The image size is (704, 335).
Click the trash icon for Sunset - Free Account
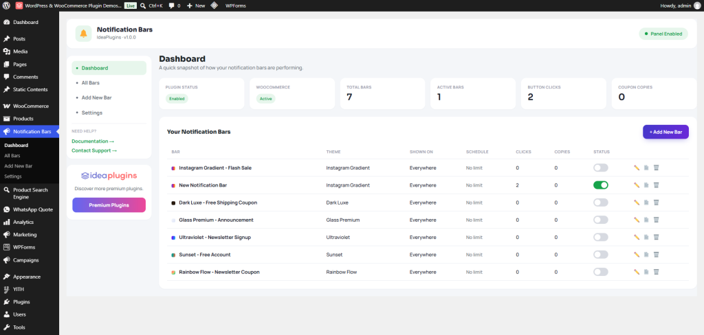(656, 255)
